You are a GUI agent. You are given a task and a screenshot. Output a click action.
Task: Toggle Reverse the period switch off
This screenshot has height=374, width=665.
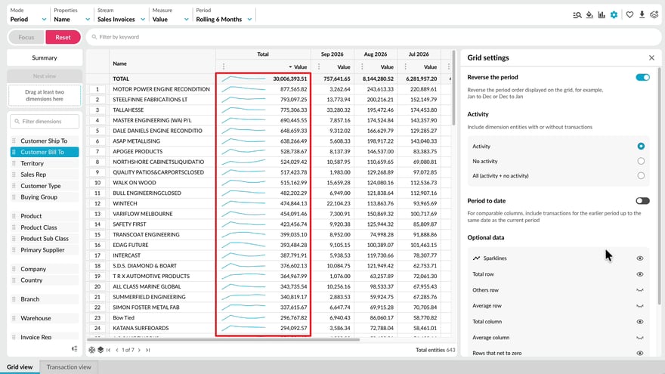coord(642,77)
